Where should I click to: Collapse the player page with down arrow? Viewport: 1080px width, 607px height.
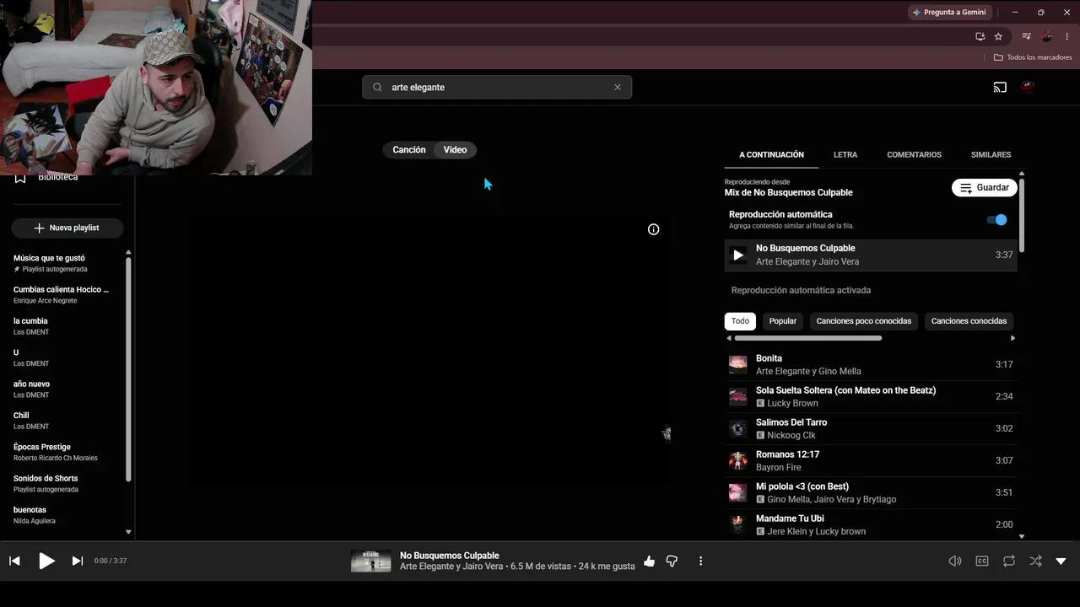click(x=1061, y=561)
